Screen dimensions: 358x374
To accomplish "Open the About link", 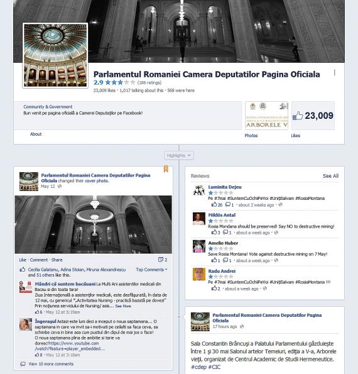I will pos(36,134).
